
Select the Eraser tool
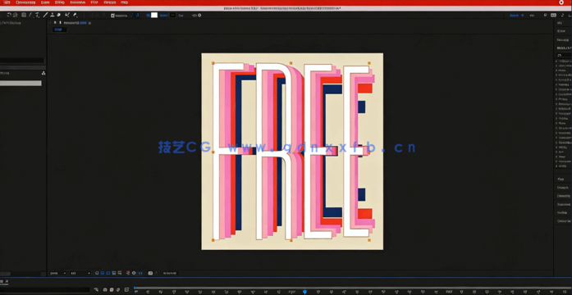pyautogui.click(x=58, y=16)
